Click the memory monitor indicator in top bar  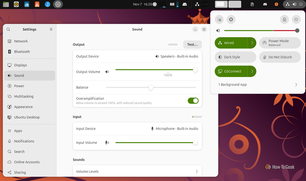(x=172, y=4)
